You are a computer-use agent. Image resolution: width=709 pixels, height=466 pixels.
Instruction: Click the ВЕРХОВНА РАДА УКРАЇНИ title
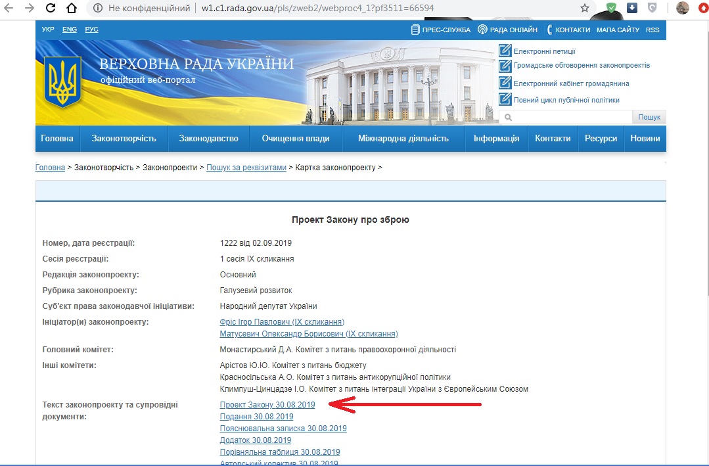196,64
